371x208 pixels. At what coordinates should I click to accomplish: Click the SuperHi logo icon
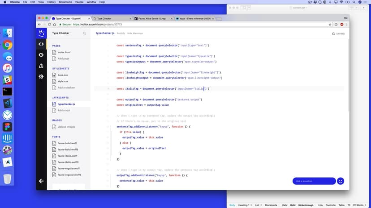click(41, 33)
